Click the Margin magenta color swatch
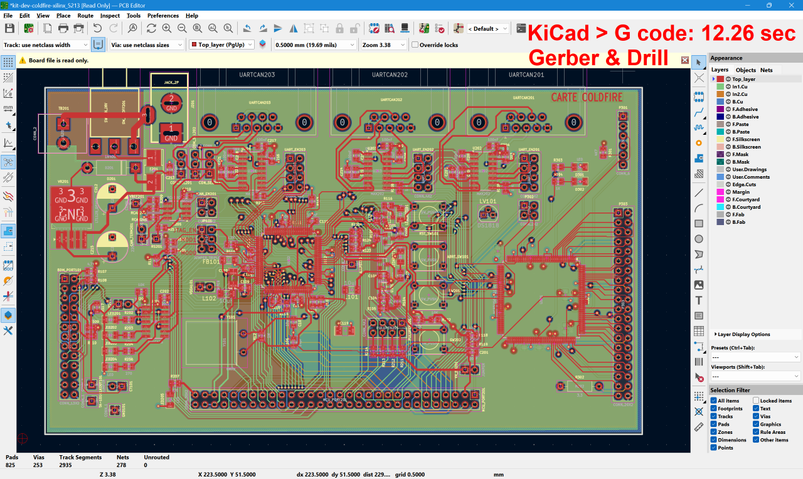This screenshot has height=479, width=803. pyautogui.click(x=720, y=192)
